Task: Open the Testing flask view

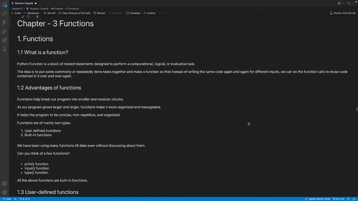Action: click(x=4, y=49)
